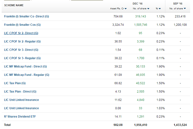This screenshot has height=129, width=193.
Task: Open Franklin (I) Smaller Co -Direct (G) scheme
Action: [x=27, y=17]
